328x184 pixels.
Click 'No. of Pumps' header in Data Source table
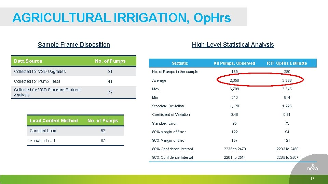110,61
